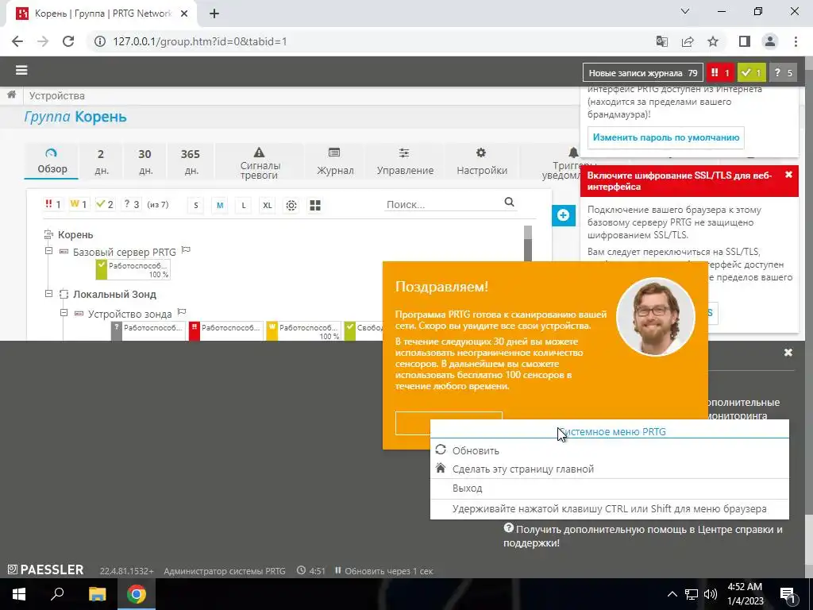Open a new browser tab

coord(214,14)
